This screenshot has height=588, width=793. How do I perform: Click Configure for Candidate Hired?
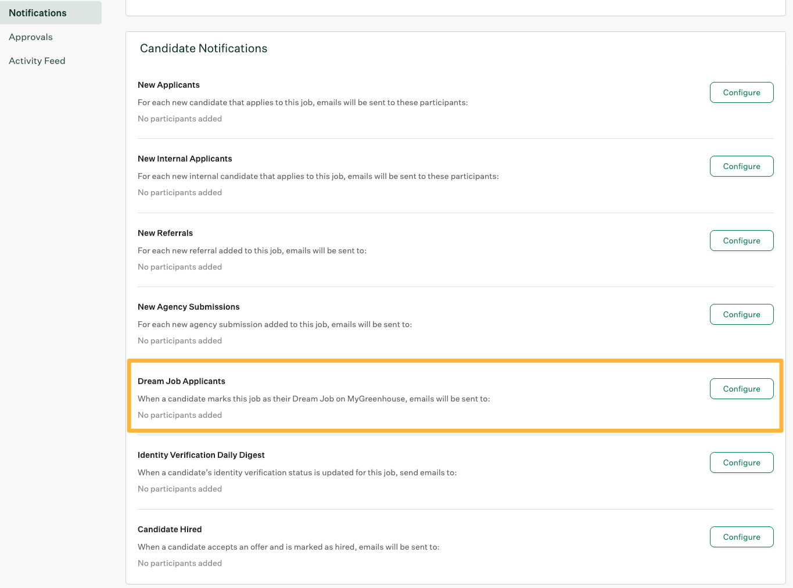[x=741, y=537]
